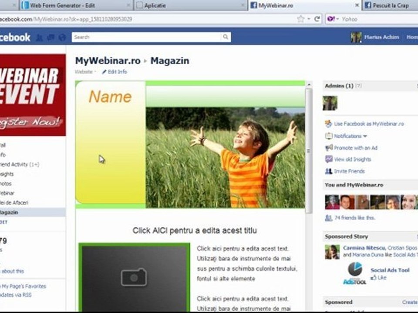The height and width of the screenshot is (313, 418).
Task: Open Idei de Afaceri sidebar item
Action: point(14,203)
